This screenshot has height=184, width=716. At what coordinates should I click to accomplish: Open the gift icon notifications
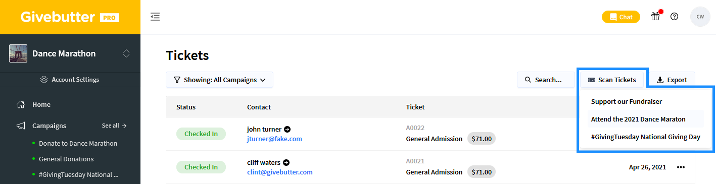(x=655, y=16)
